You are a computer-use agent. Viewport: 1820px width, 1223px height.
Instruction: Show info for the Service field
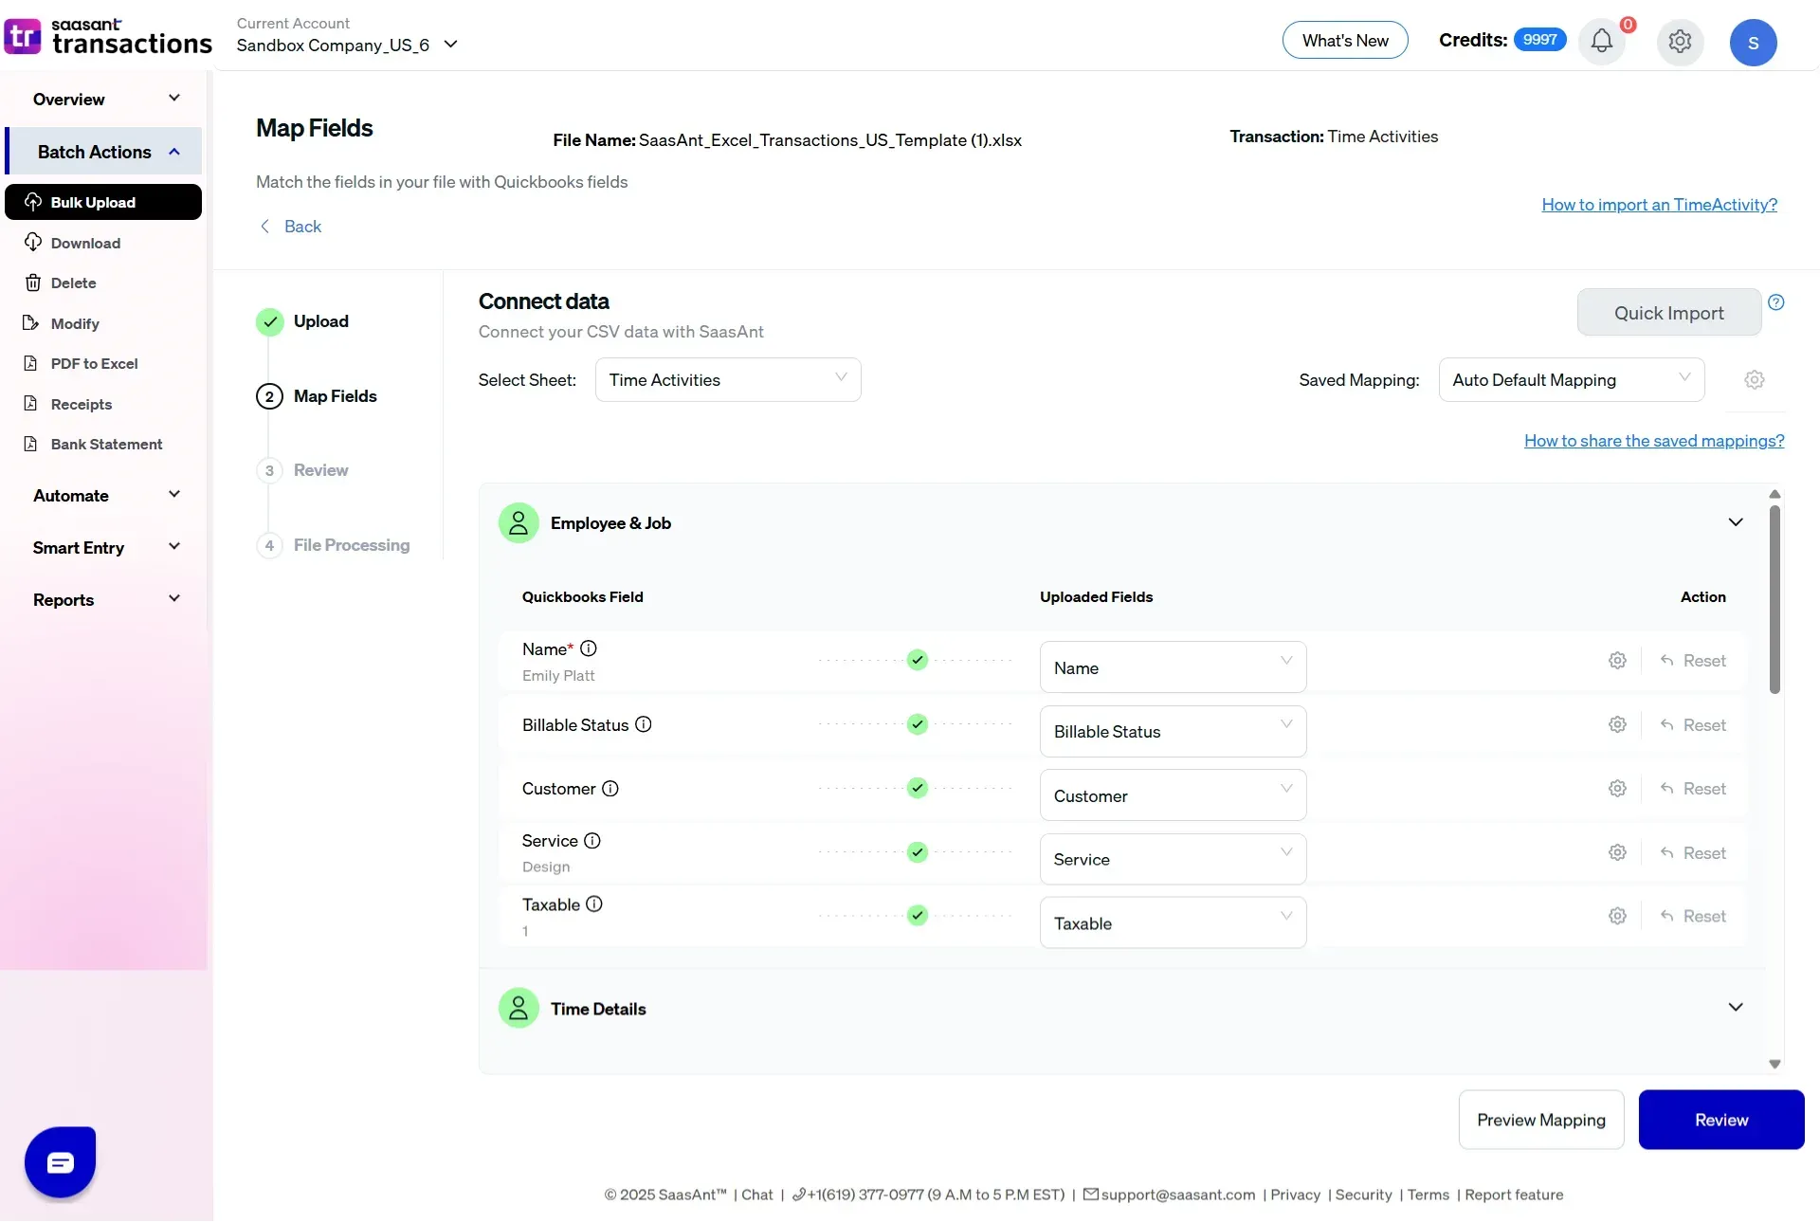pyautogui.click(x=592, y=841)
